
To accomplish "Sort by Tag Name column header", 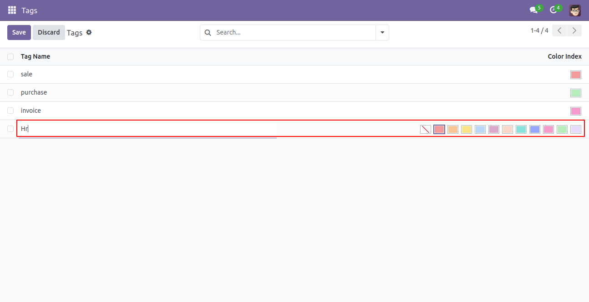I will pos(36,56).
